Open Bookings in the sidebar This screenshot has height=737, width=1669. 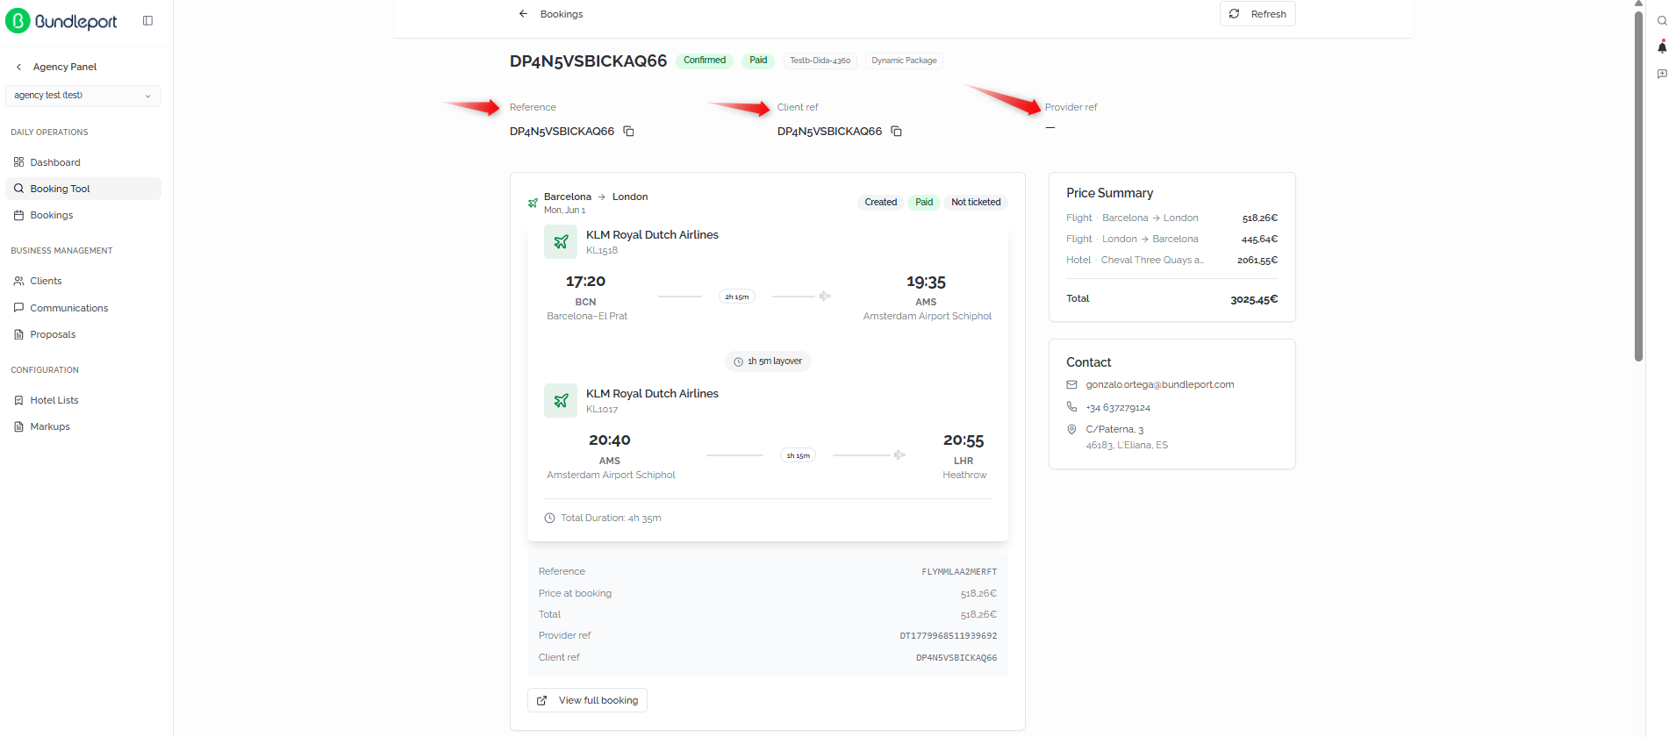(x=83, y=215)
